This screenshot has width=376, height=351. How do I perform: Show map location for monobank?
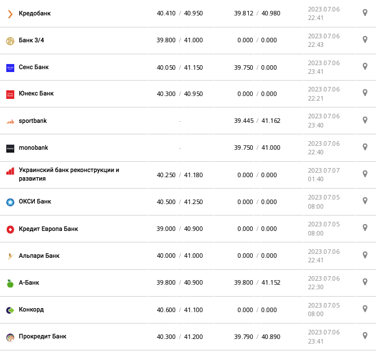coord(365,147)
